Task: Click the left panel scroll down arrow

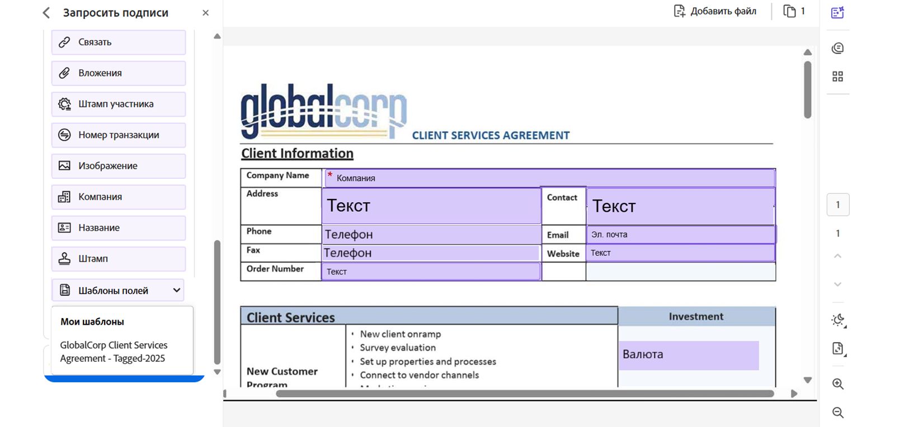Action: 217,372
